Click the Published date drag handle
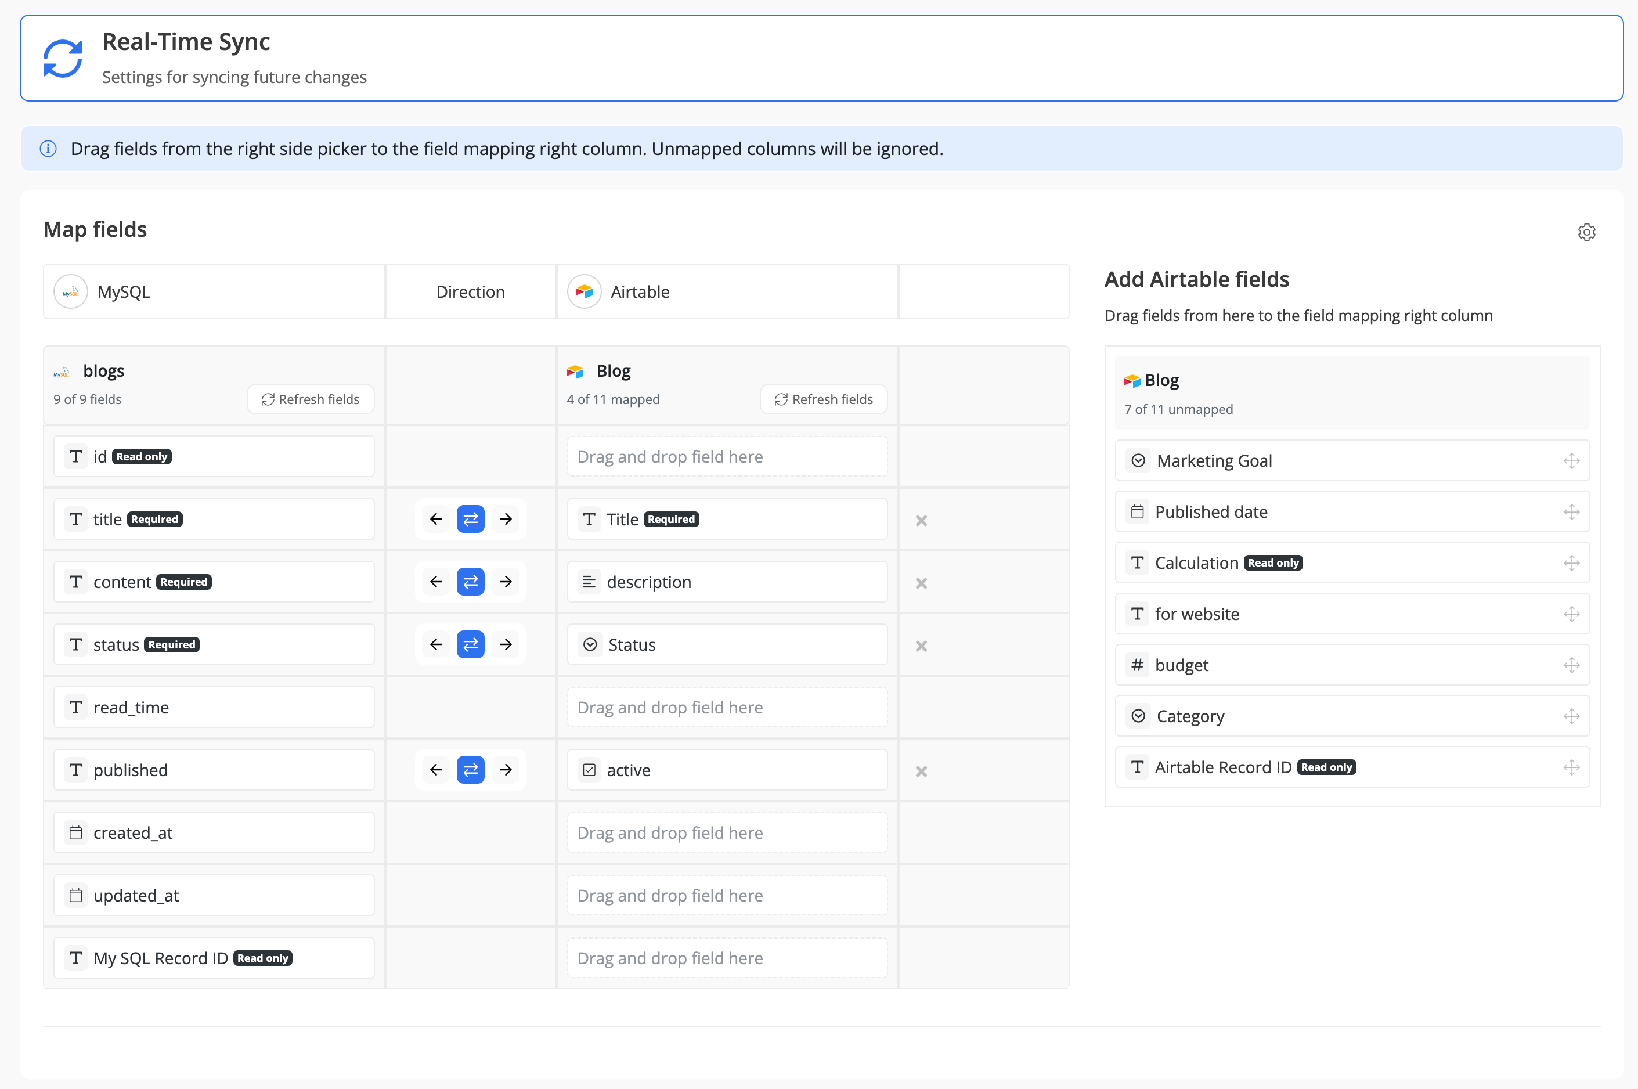1638x1089 pixels. pos(1571,512)
